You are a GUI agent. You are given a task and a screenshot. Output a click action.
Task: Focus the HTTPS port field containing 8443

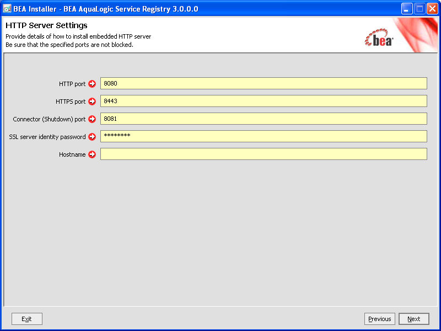click(263, 101)
